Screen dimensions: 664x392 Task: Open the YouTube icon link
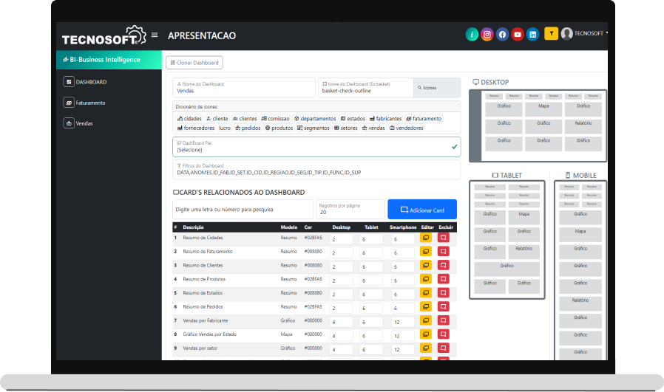[518, 34]
